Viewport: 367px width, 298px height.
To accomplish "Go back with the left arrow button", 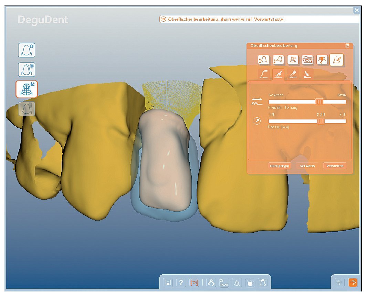I will (339, 283).
